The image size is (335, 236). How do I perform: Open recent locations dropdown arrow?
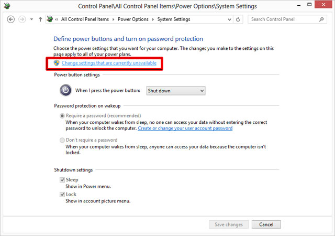[31, 19]
